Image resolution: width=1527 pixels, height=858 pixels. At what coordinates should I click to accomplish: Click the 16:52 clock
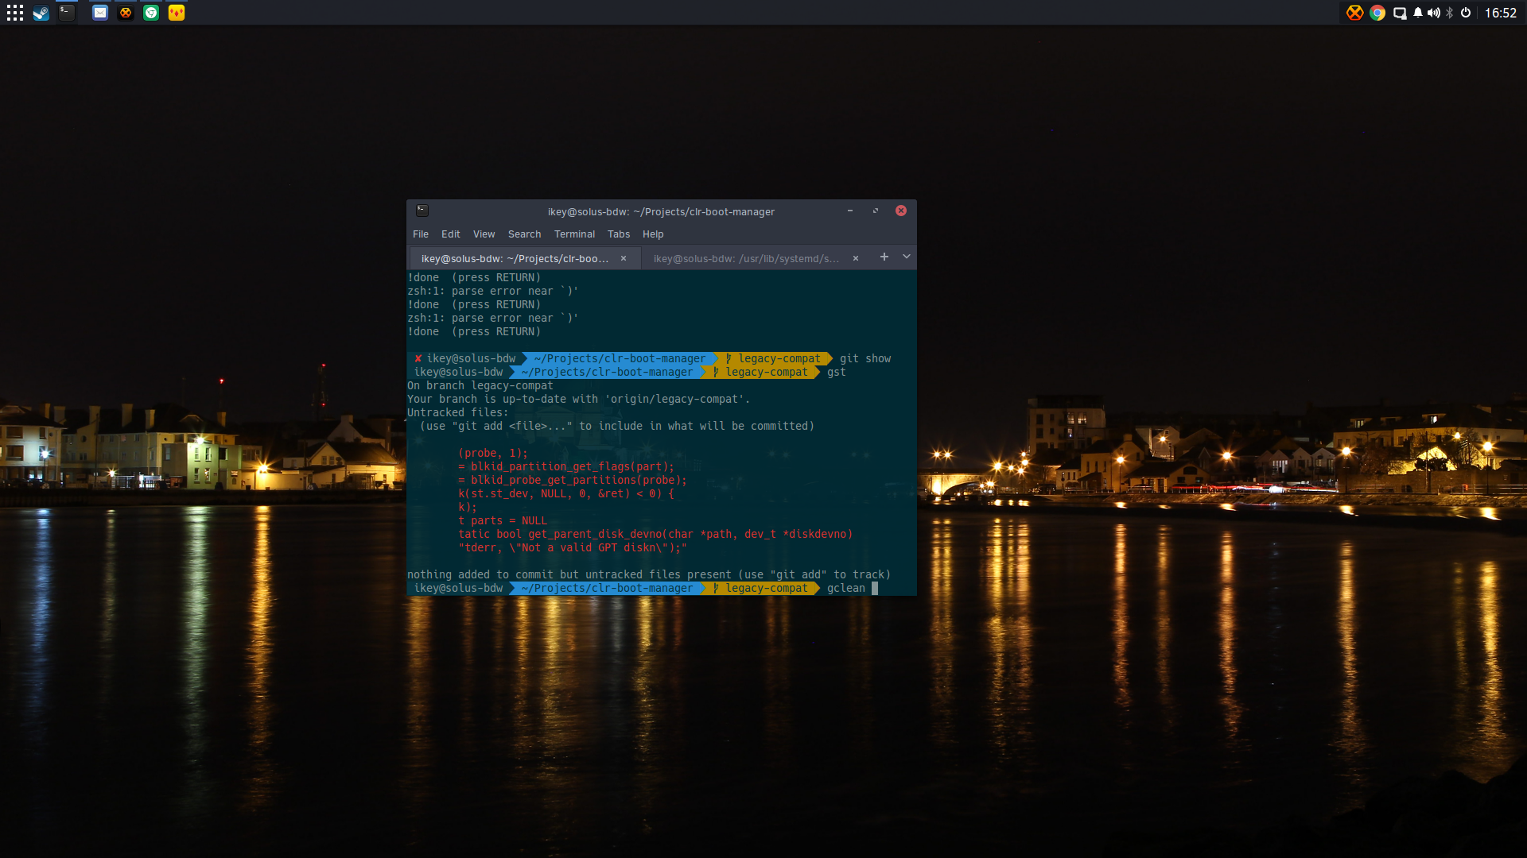pos(1501,13)
